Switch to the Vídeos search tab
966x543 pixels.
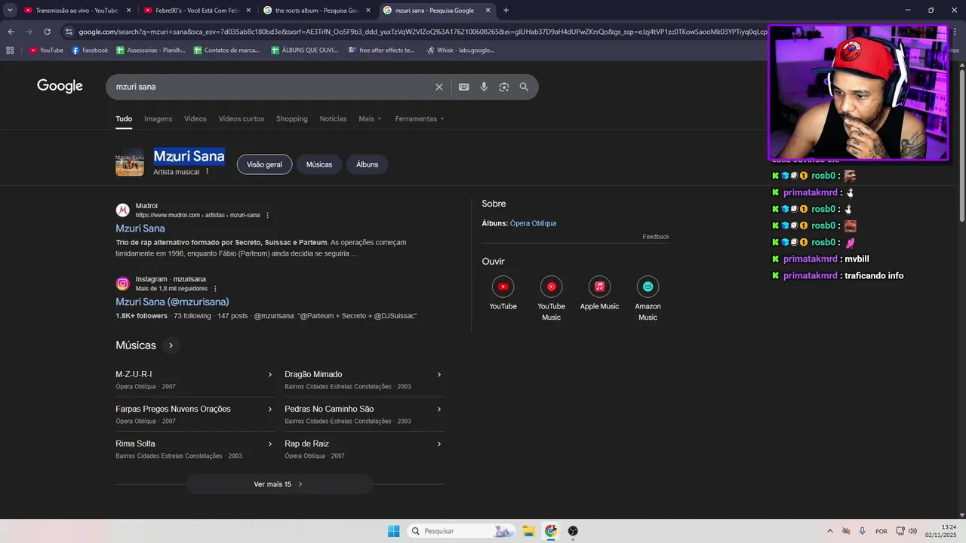[195, 118]
